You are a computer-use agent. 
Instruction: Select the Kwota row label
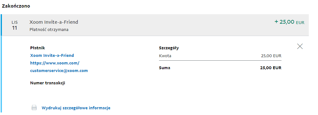click(165, 56)
